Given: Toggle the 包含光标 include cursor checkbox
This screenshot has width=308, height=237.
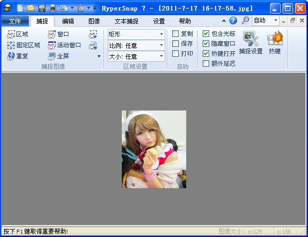Looking at the screenshot, I should pyautogui.click(x=206, y=34).
